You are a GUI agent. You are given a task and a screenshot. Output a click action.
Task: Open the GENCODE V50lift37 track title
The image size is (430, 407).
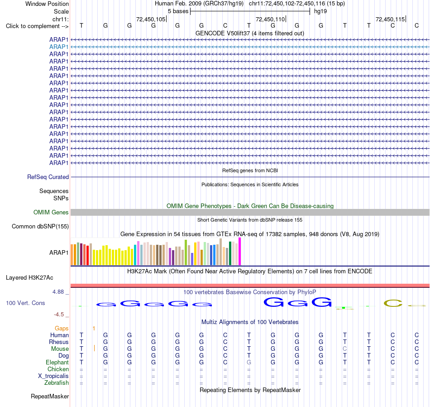(x=249, y=33)
